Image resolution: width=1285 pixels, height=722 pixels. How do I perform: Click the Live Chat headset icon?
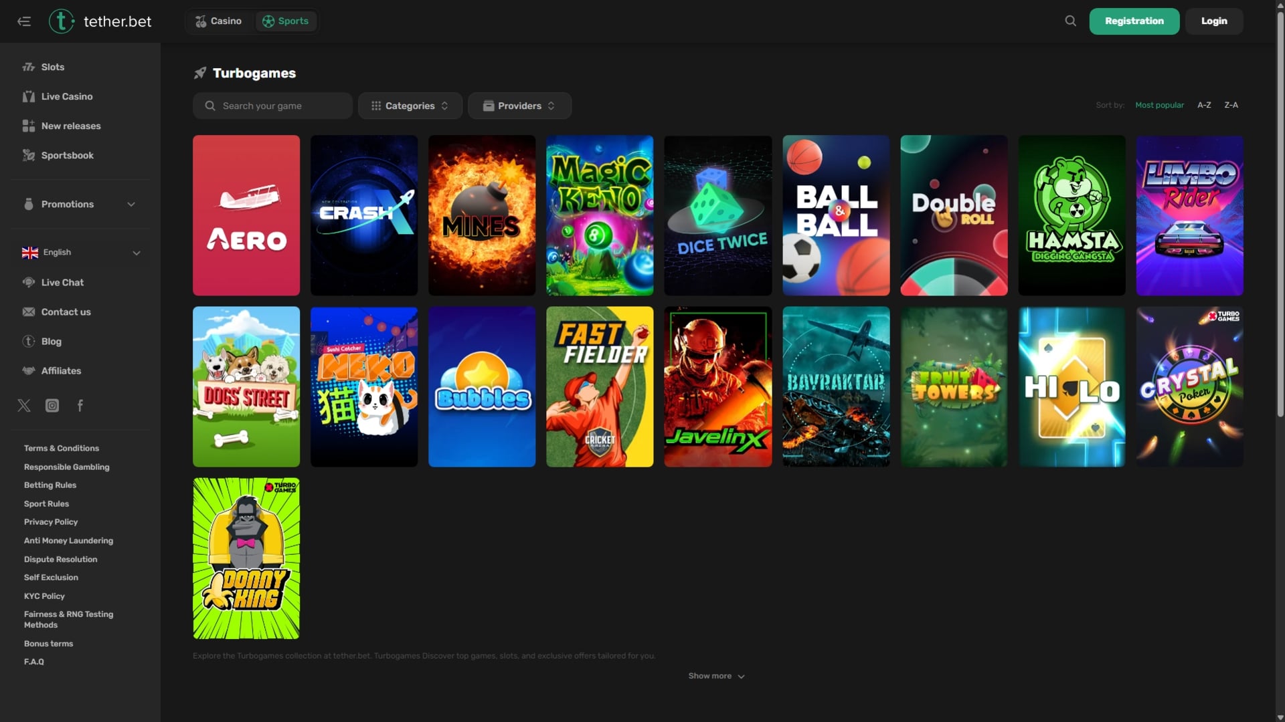tap(29, 282)
